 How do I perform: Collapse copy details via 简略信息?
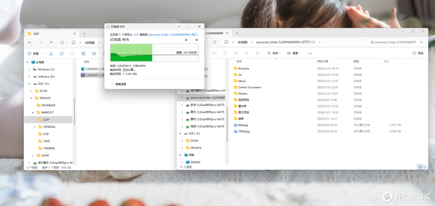[118, 84]
